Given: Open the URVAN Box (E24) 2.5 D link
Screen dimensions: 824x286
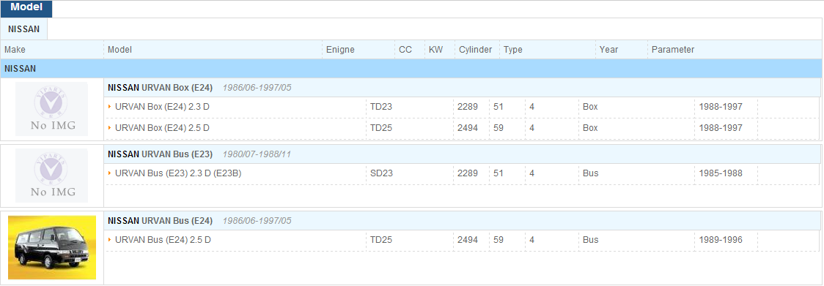Looking at the screenshot, I should click(163, 127).
